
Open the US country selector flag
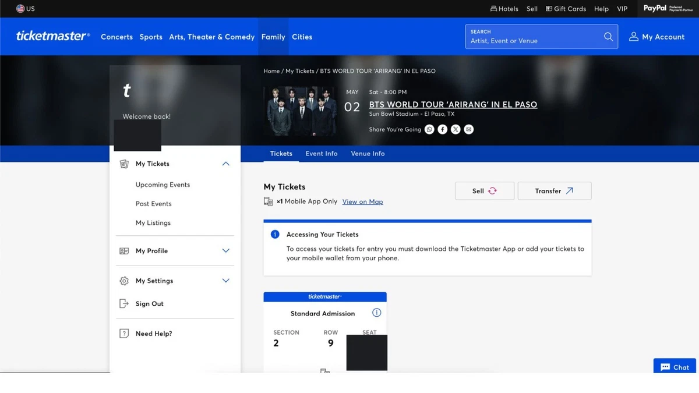coord(20,9)
